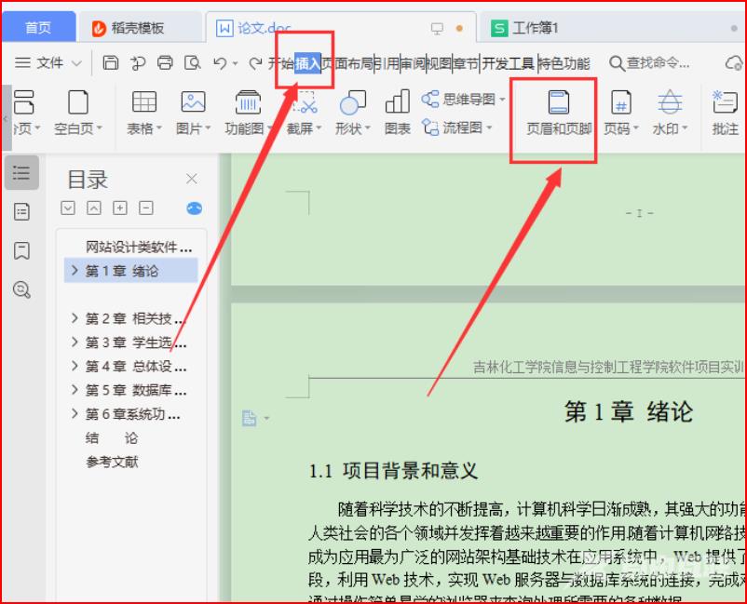
Task: Select 参考文献 in outline
Action: [x=112, y=462]
